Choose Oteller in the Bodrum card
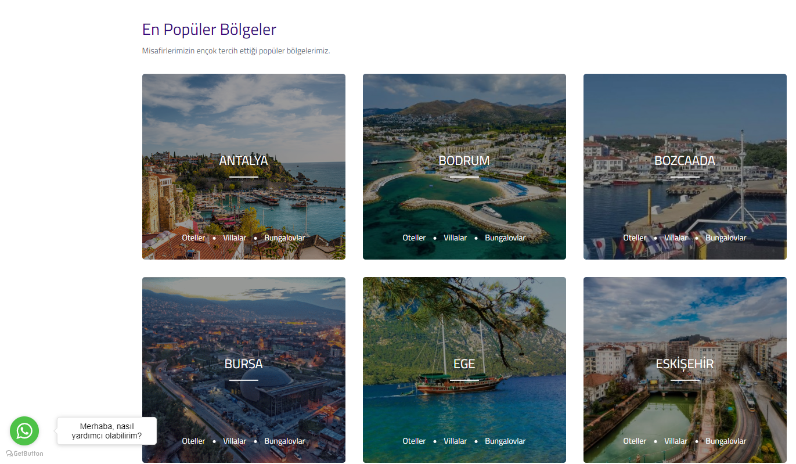 click(414, 238)
